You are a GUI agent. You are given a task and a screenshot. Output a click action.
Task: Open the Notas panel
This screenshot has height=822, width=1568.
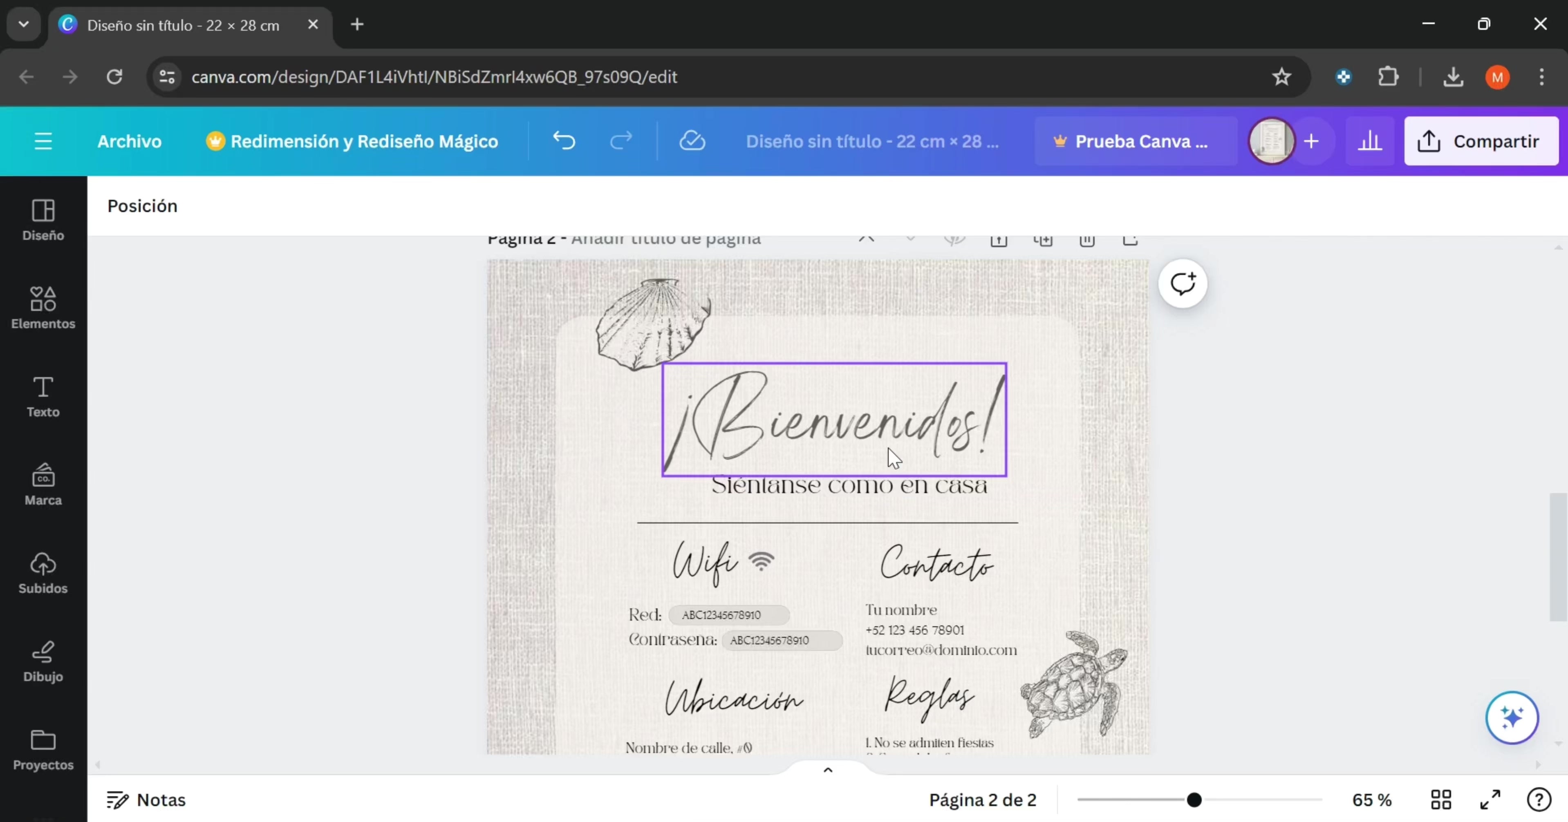pos(146,800)
